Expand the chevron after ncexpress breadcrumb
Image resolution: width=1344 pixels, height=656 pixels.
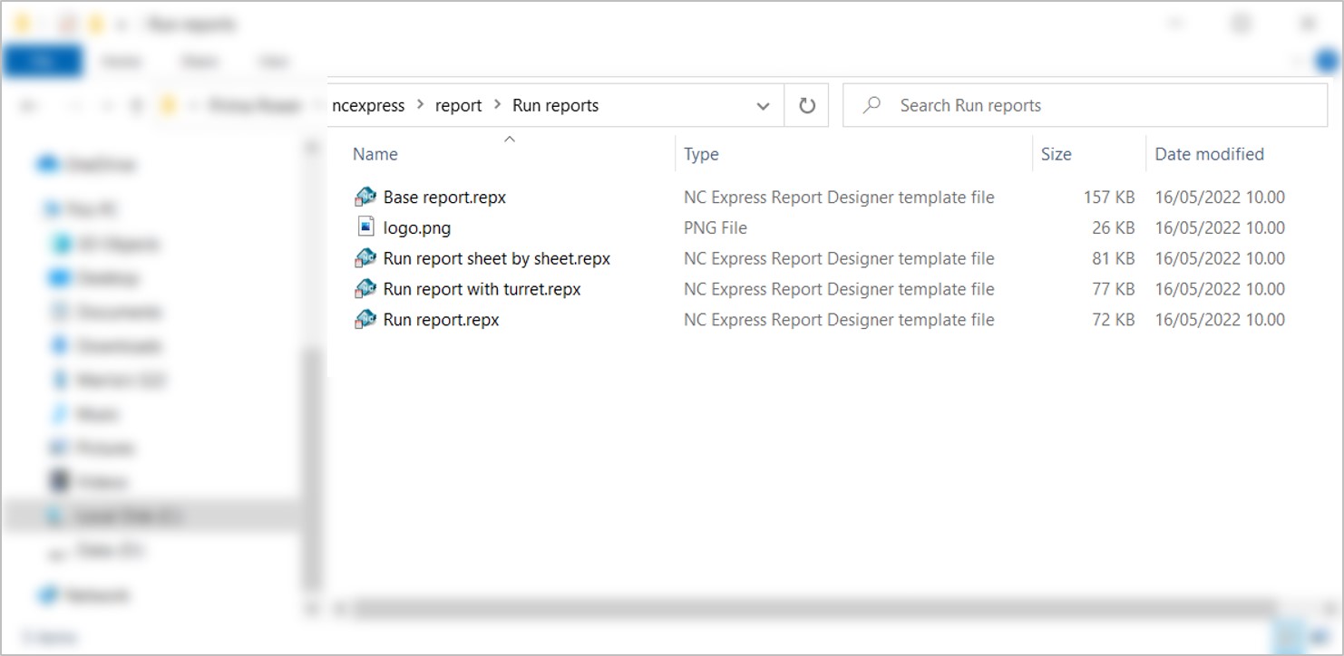click(x=420, y=105)
